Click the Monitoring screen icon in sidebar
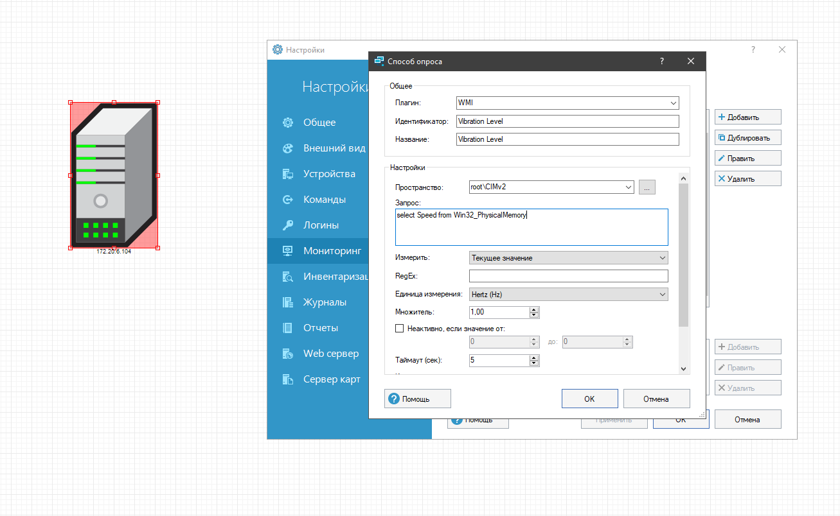 (288, 251)
